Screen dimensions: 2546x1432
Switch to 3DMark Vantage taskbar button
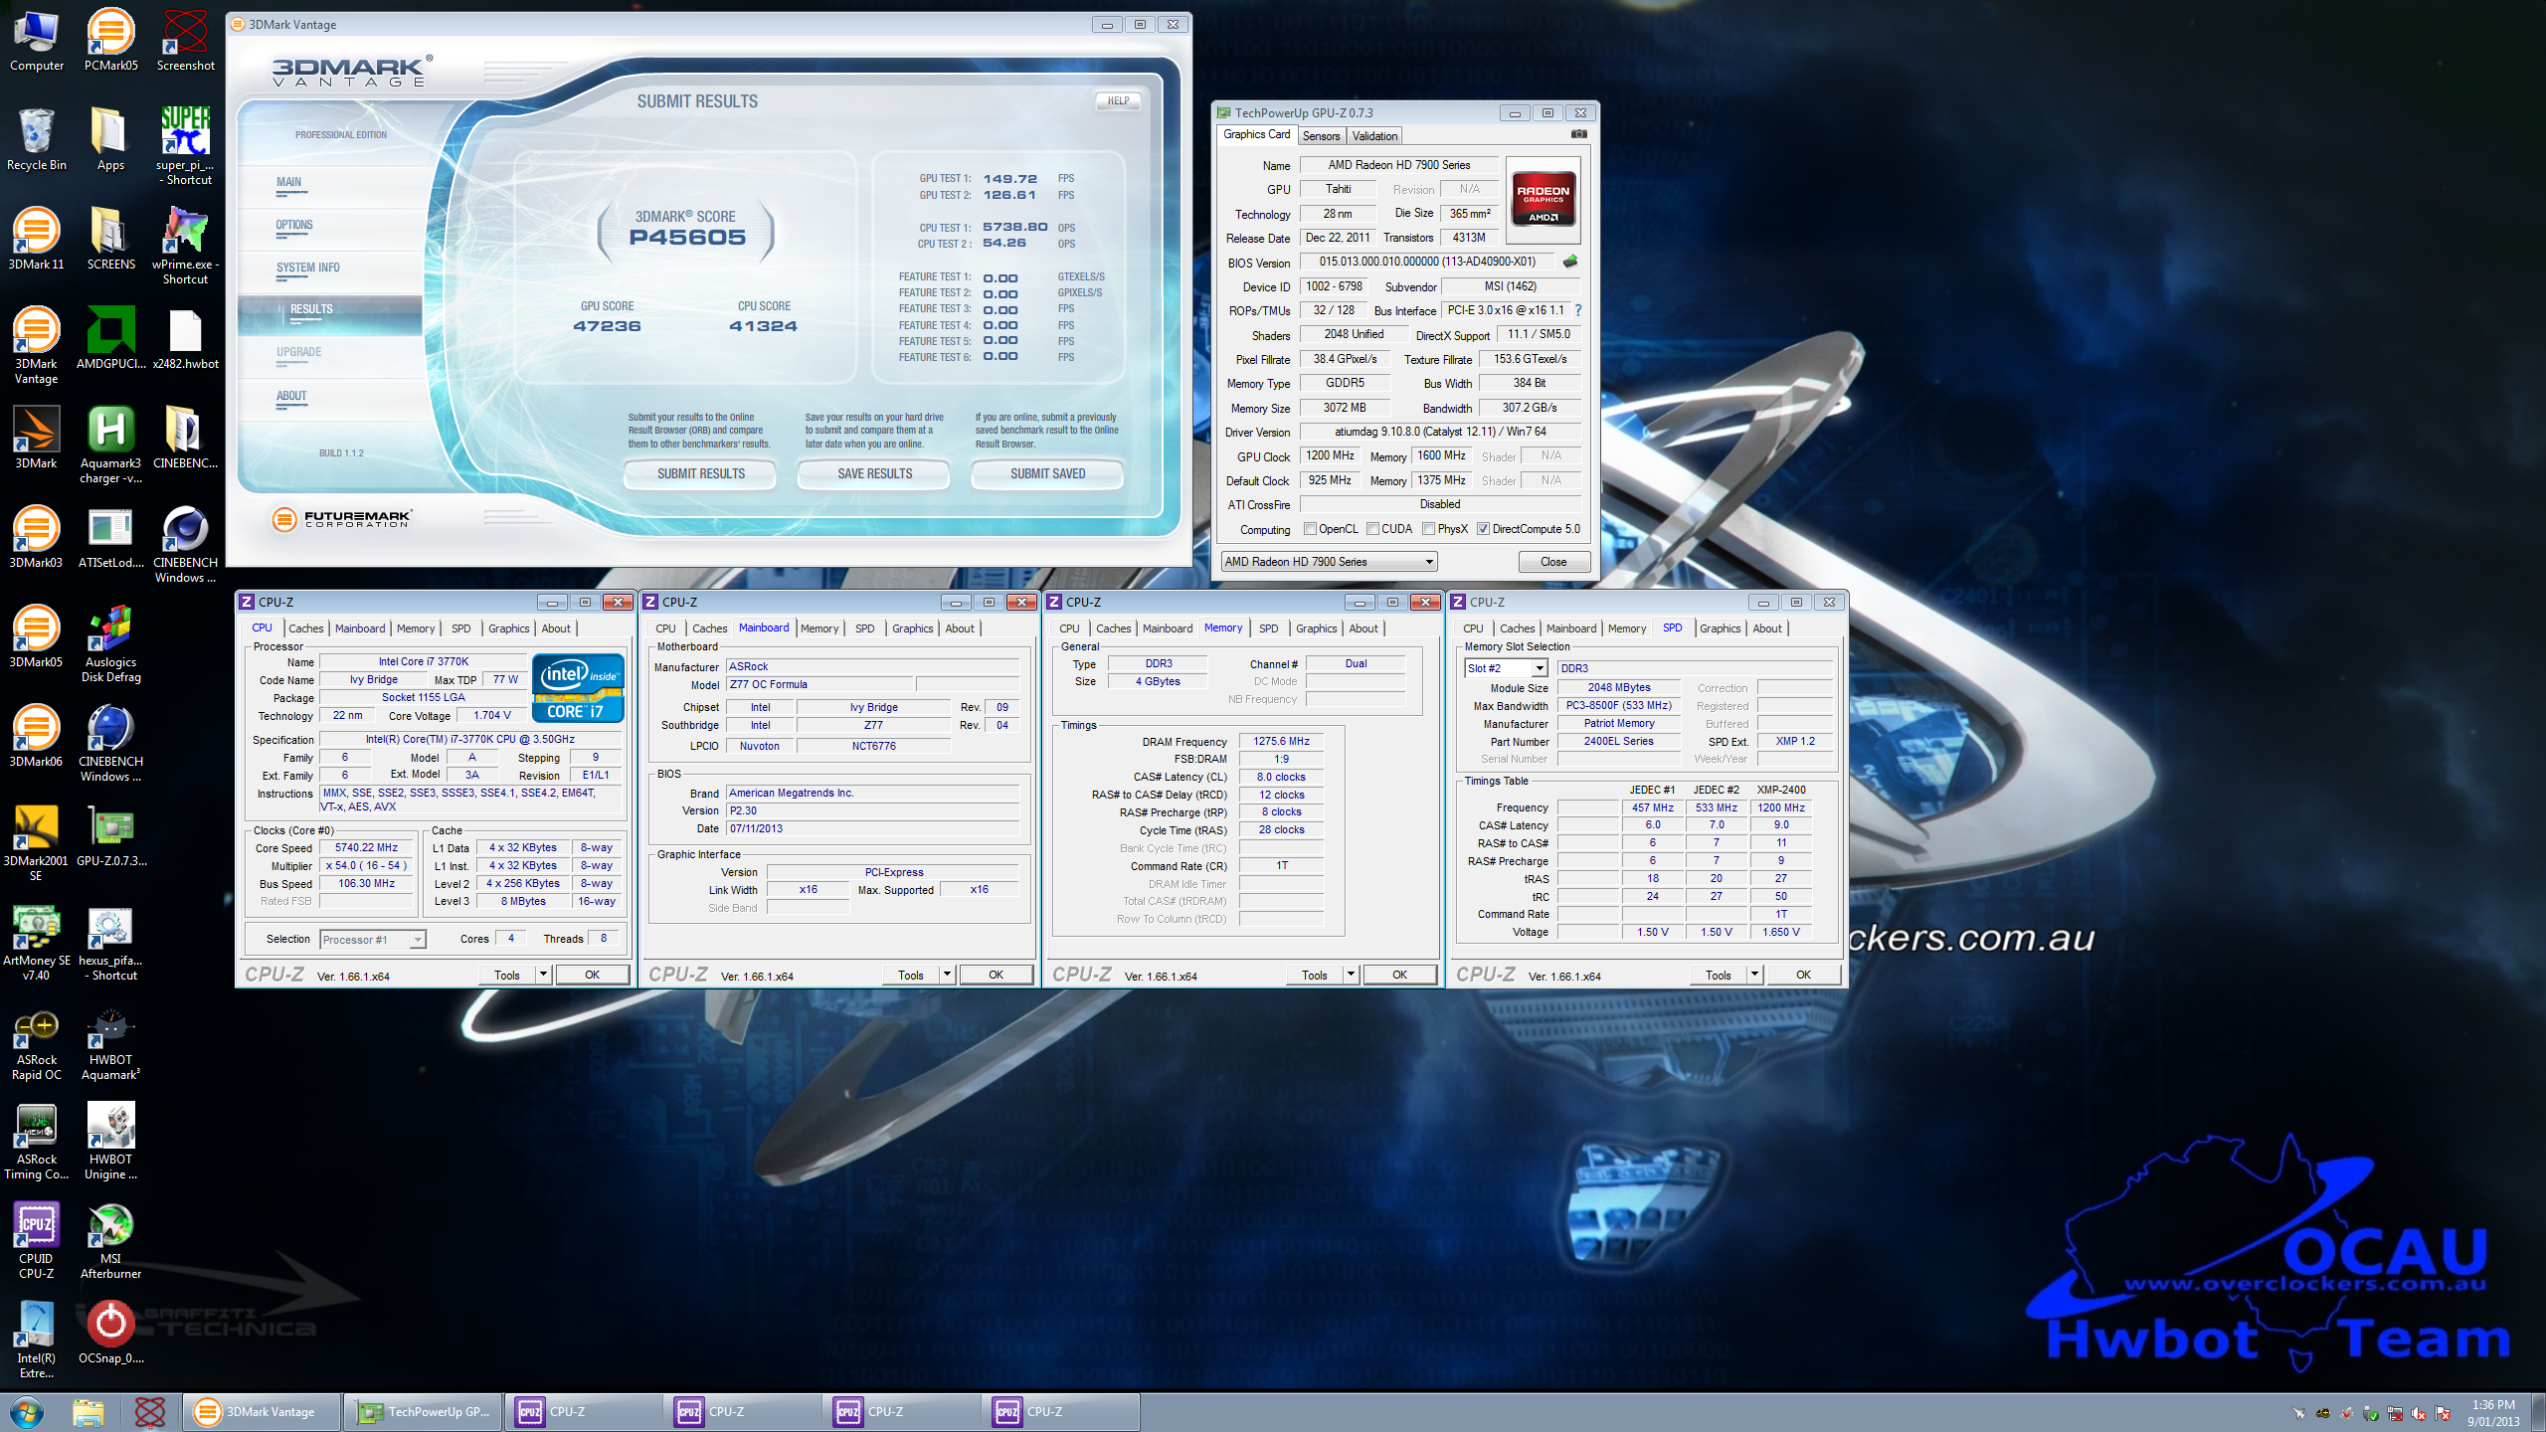(x=262, y=1411)
